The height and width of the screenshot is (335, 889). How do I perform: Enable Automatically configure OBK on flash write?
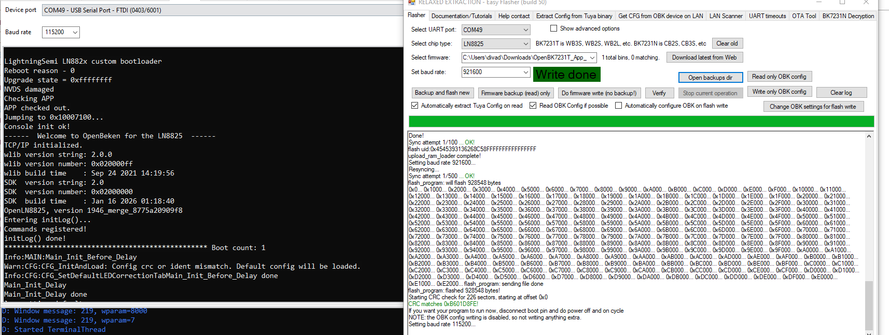[x=618, y=106]
